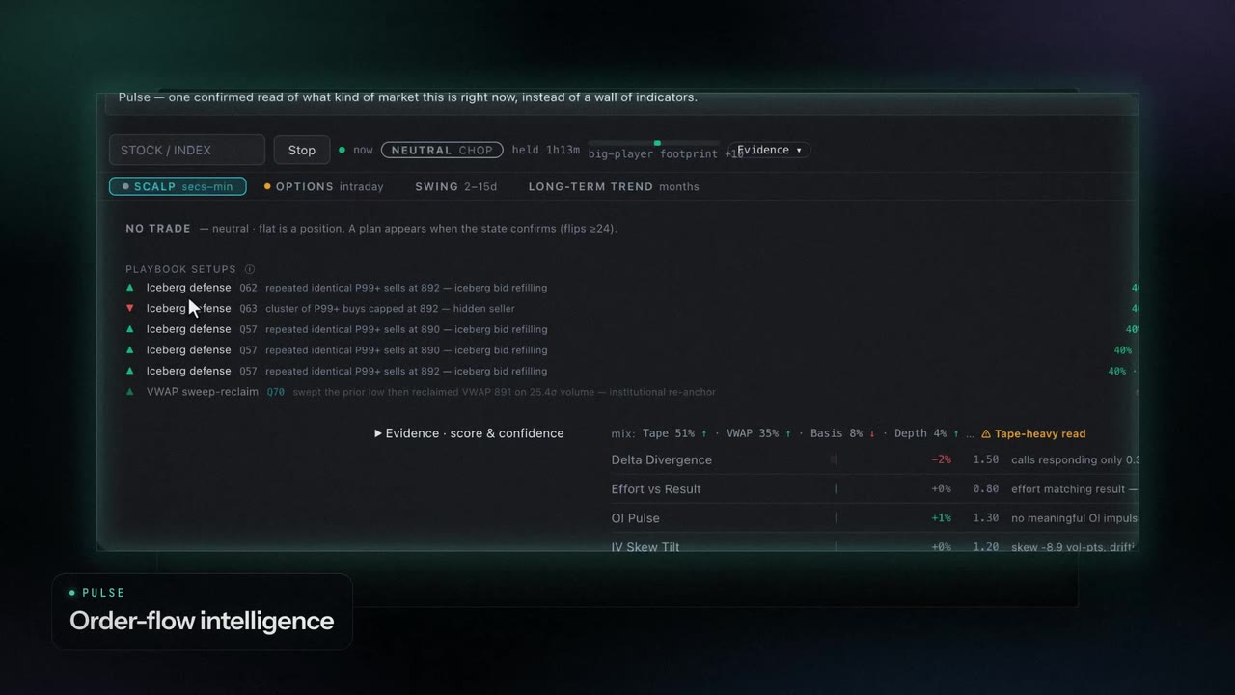Click the Stop button
1235x695 pixels.
click(302, 150)
